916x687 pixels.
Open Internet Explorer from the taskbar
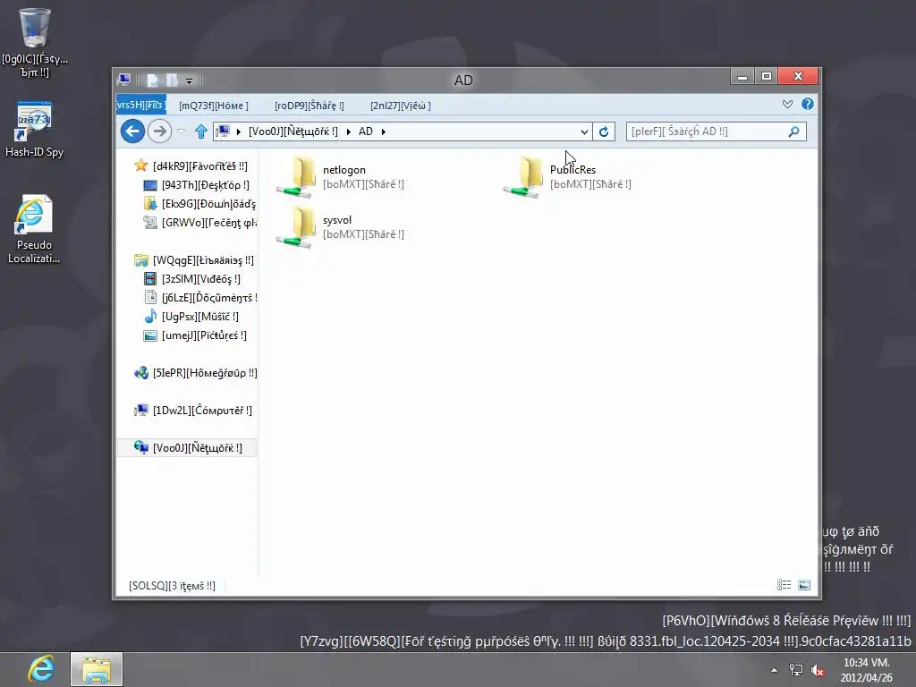[x=41, y=669]
